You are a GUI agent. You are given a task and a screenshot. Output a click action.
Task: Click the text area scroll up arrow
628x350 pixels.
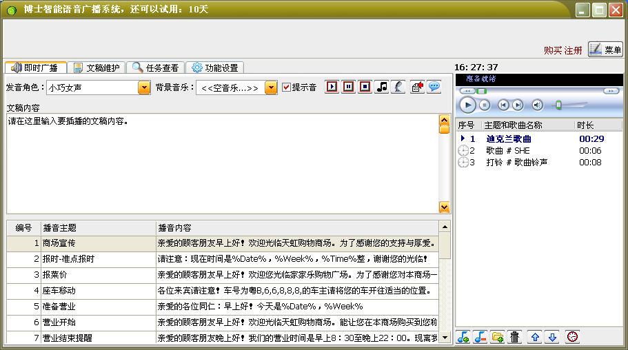[x=444, y=121]
